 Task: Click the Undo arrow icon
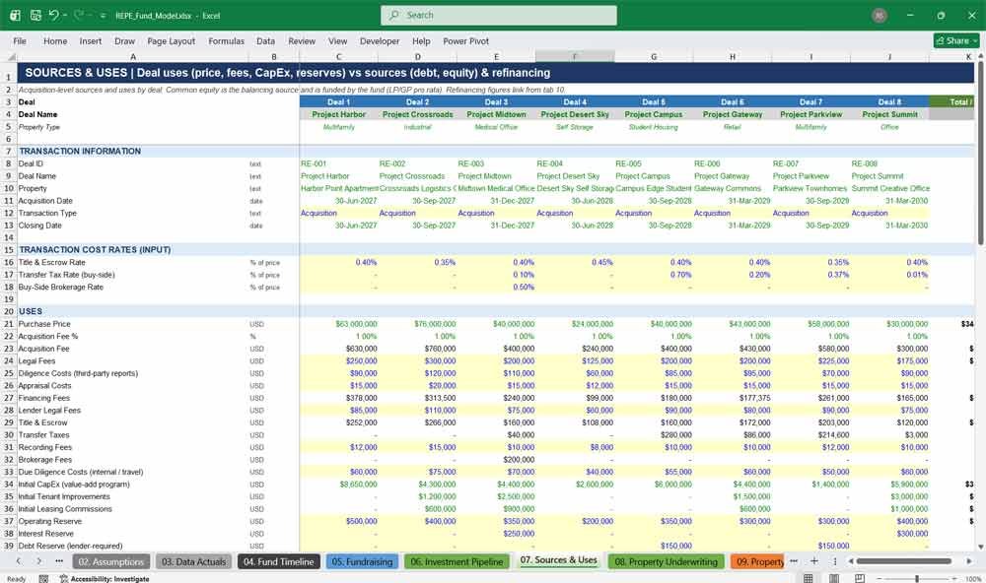(x=53, y=15)
